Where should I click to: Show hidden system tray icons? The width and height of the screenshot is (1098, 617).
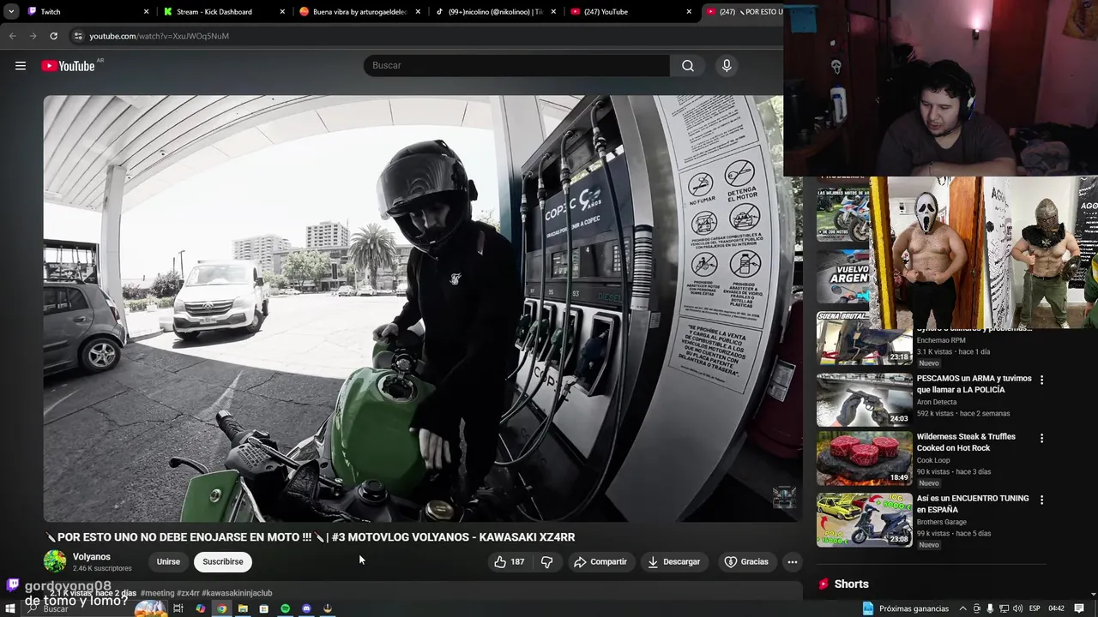point(962,608)
